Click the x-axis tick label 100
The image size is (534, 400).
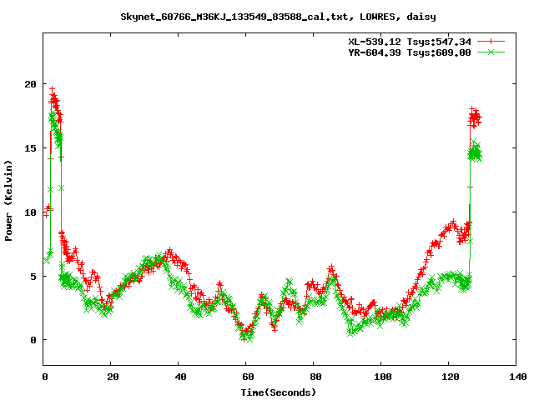pyautogui.click(x=383, y=377)
